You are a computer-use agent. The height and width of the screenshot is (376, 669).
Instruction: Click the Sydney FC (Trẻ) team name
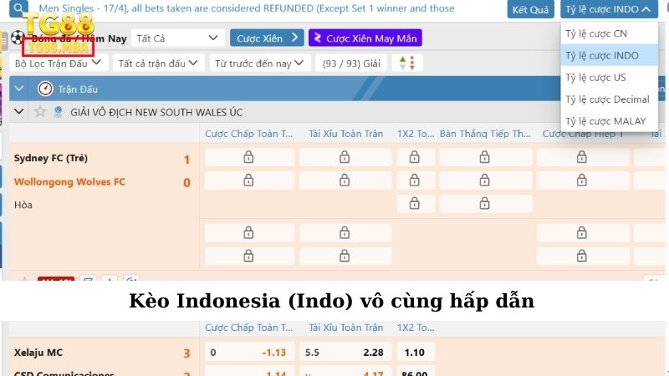tap(51, 158)
